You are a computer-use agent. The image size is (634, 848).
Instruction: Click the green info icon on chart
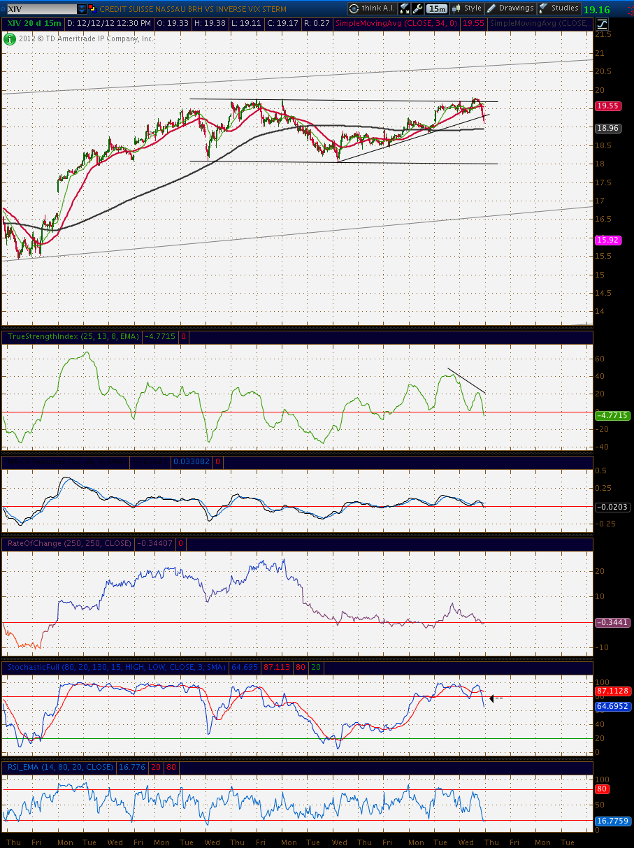(x=11, y=38)
